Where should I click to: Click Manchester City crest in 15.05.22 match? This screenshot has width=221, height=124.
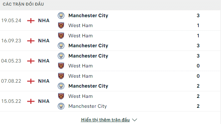[61, 106]
